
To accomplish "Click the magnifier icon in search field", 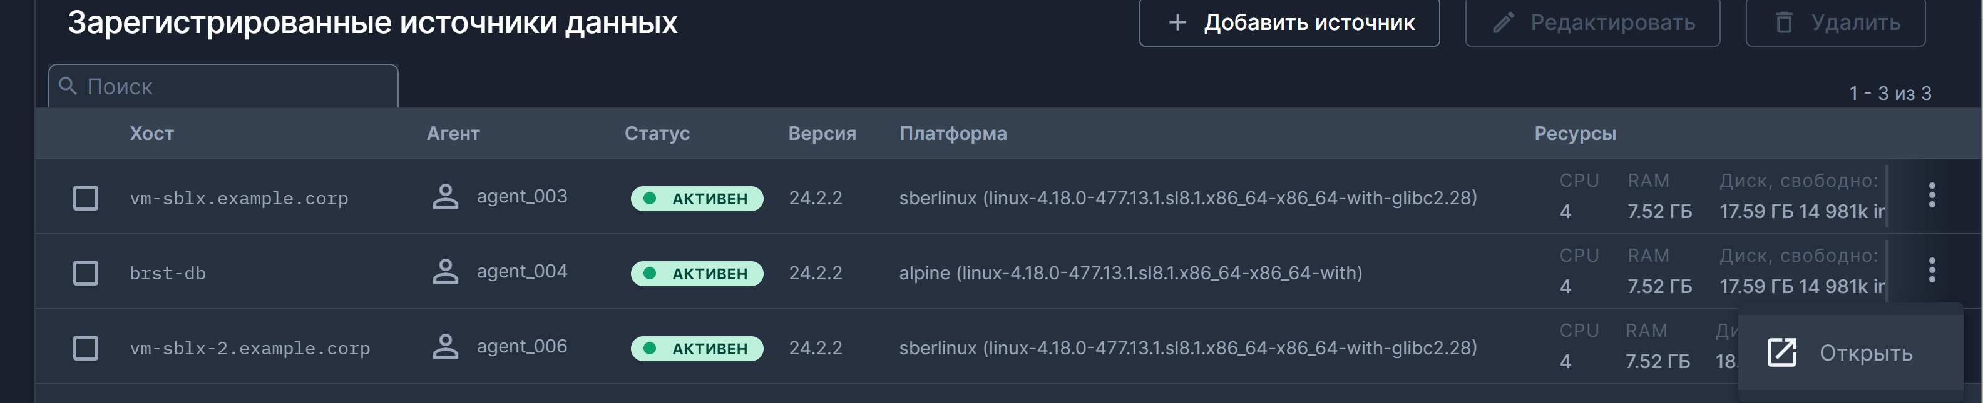I will [68, 86].
